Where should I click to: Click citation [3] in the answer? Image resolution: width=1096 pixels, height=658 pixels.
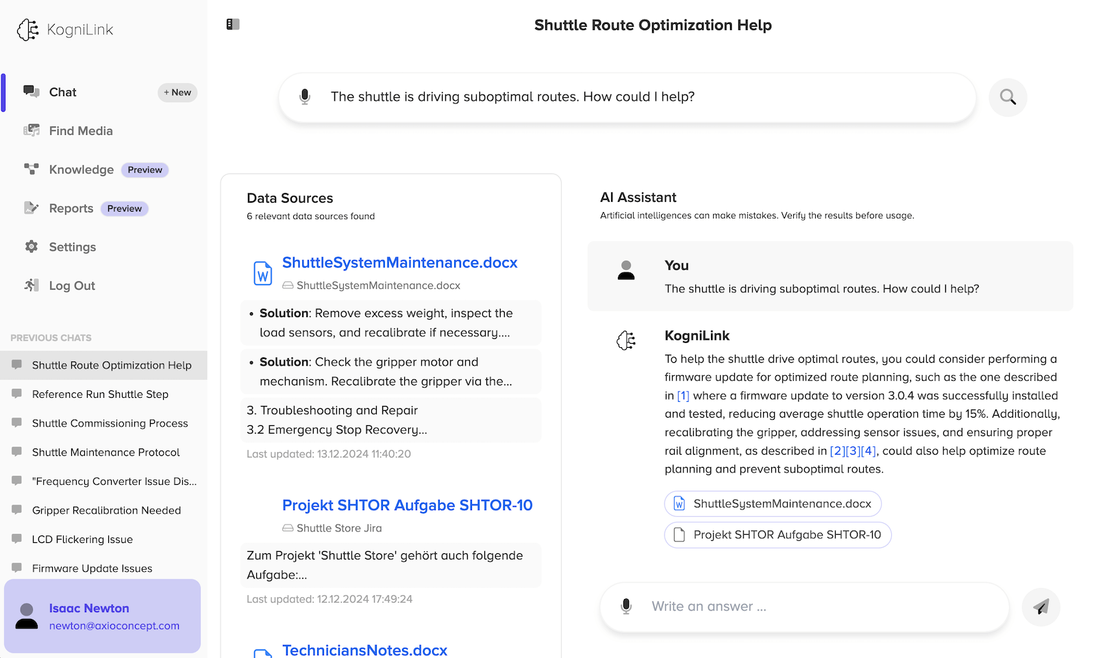click(853, 451)
